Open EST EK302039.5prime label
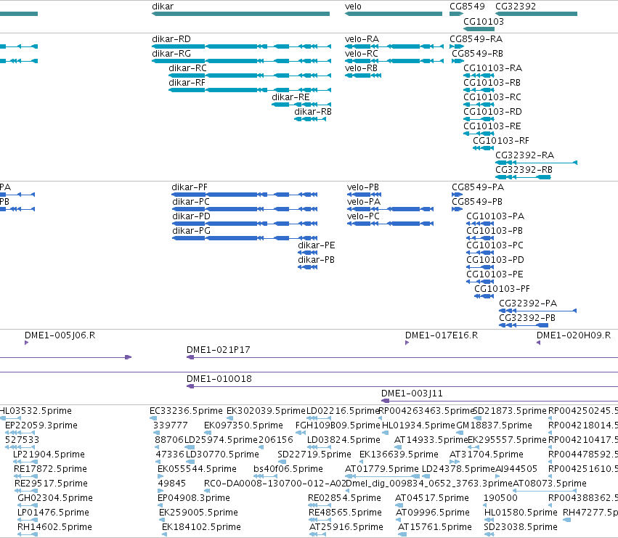The image size is (618, 538). pyautogui.click(x=266, y=412)
